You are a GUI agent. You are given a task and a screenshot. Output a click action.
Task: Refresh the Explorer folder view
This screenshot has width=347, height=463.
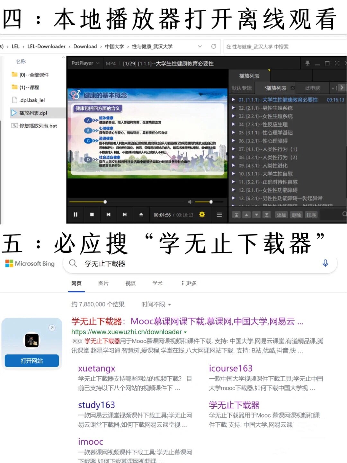pos(213,46)
